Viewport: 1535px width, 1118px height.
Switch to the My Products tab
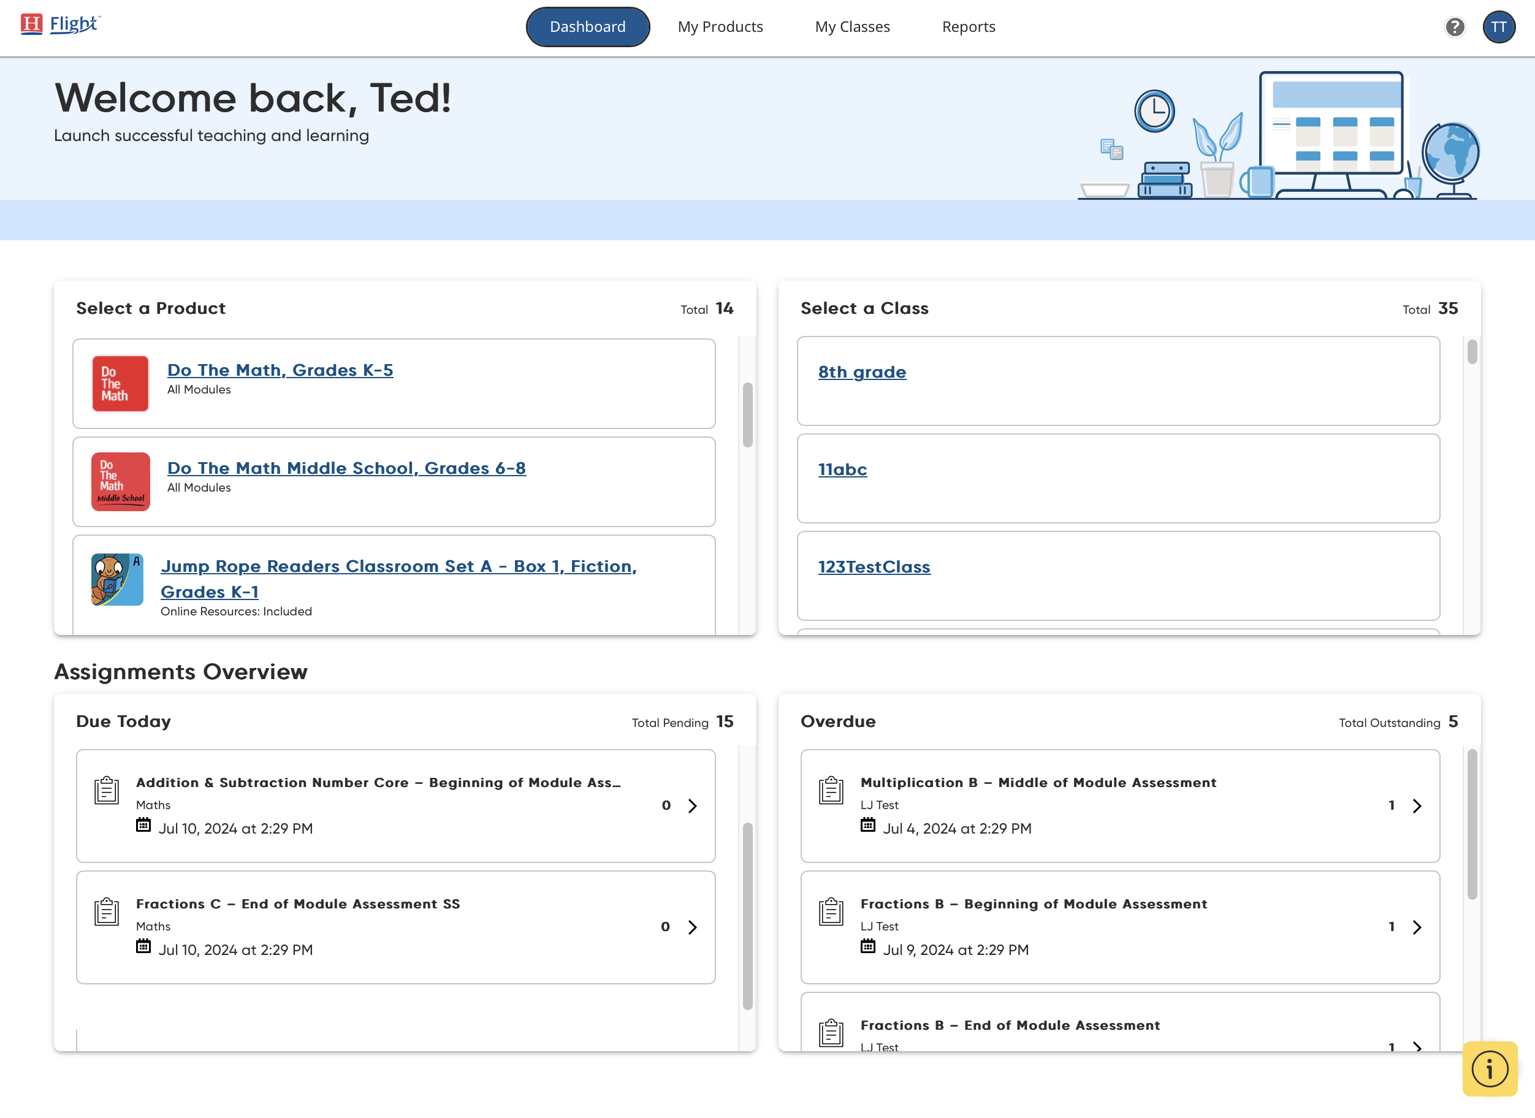point(720,27)
